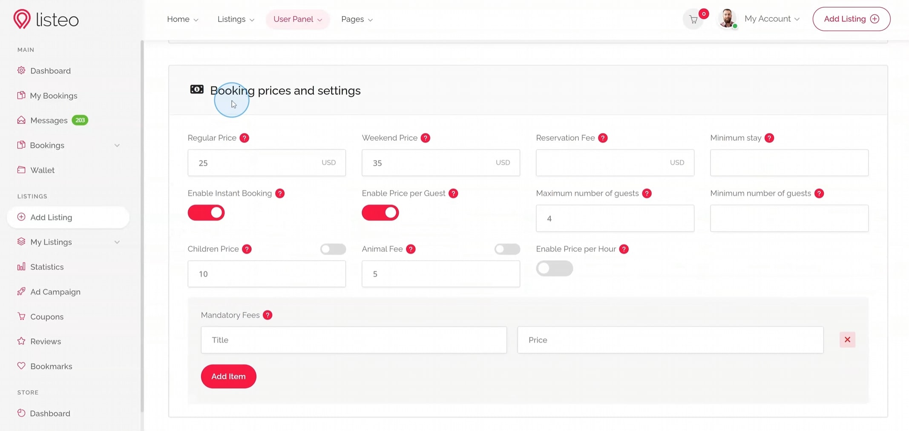The image size is (909, 431).
Task: Remove the mandatory fee row with X
Action: pyautogui.click(x=847, y=340)
